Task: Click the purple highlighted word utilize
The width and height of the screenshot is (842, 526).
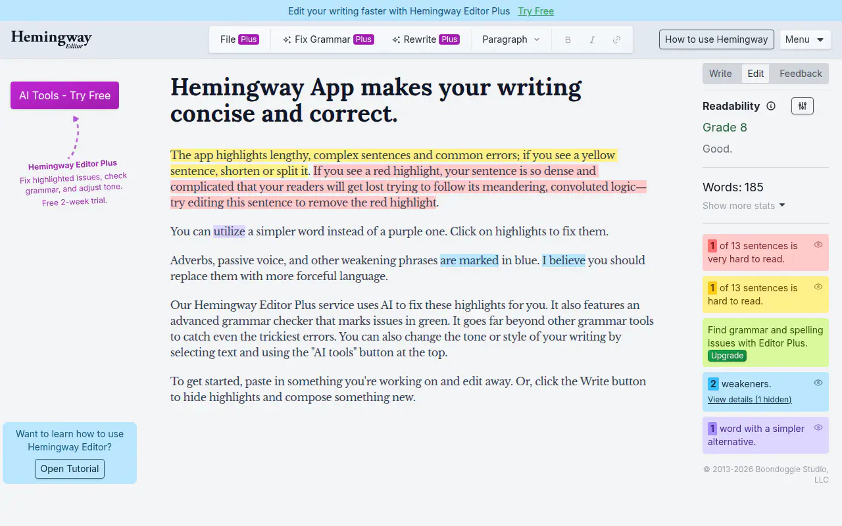Action: tap(229, 231)
